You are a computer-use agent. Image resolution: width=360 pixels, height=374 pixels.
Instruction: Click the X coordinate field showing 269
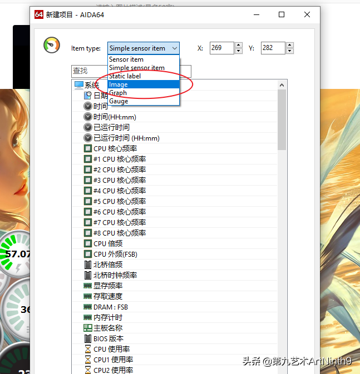221,48
